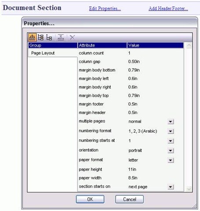
Task: Open the Edit Properties link
Action: [105, 8]
